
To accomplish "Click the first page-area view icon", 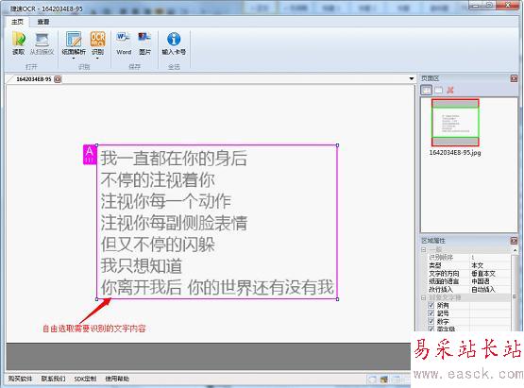I will pos(426,90).
